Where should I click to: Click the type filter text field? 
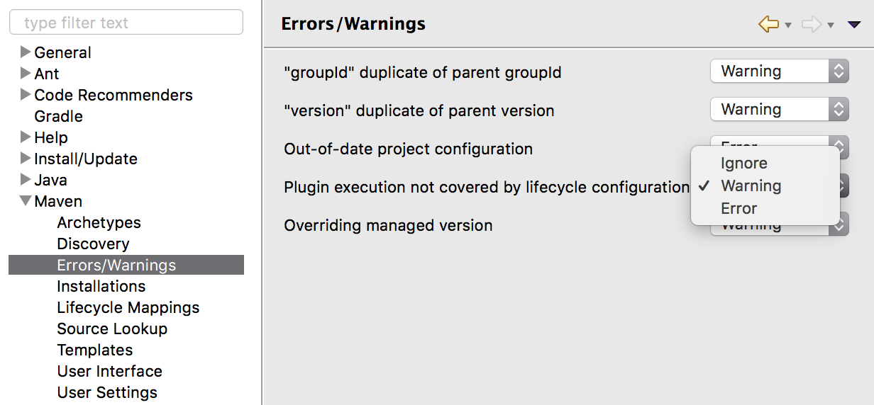click(x=126, y=23)
